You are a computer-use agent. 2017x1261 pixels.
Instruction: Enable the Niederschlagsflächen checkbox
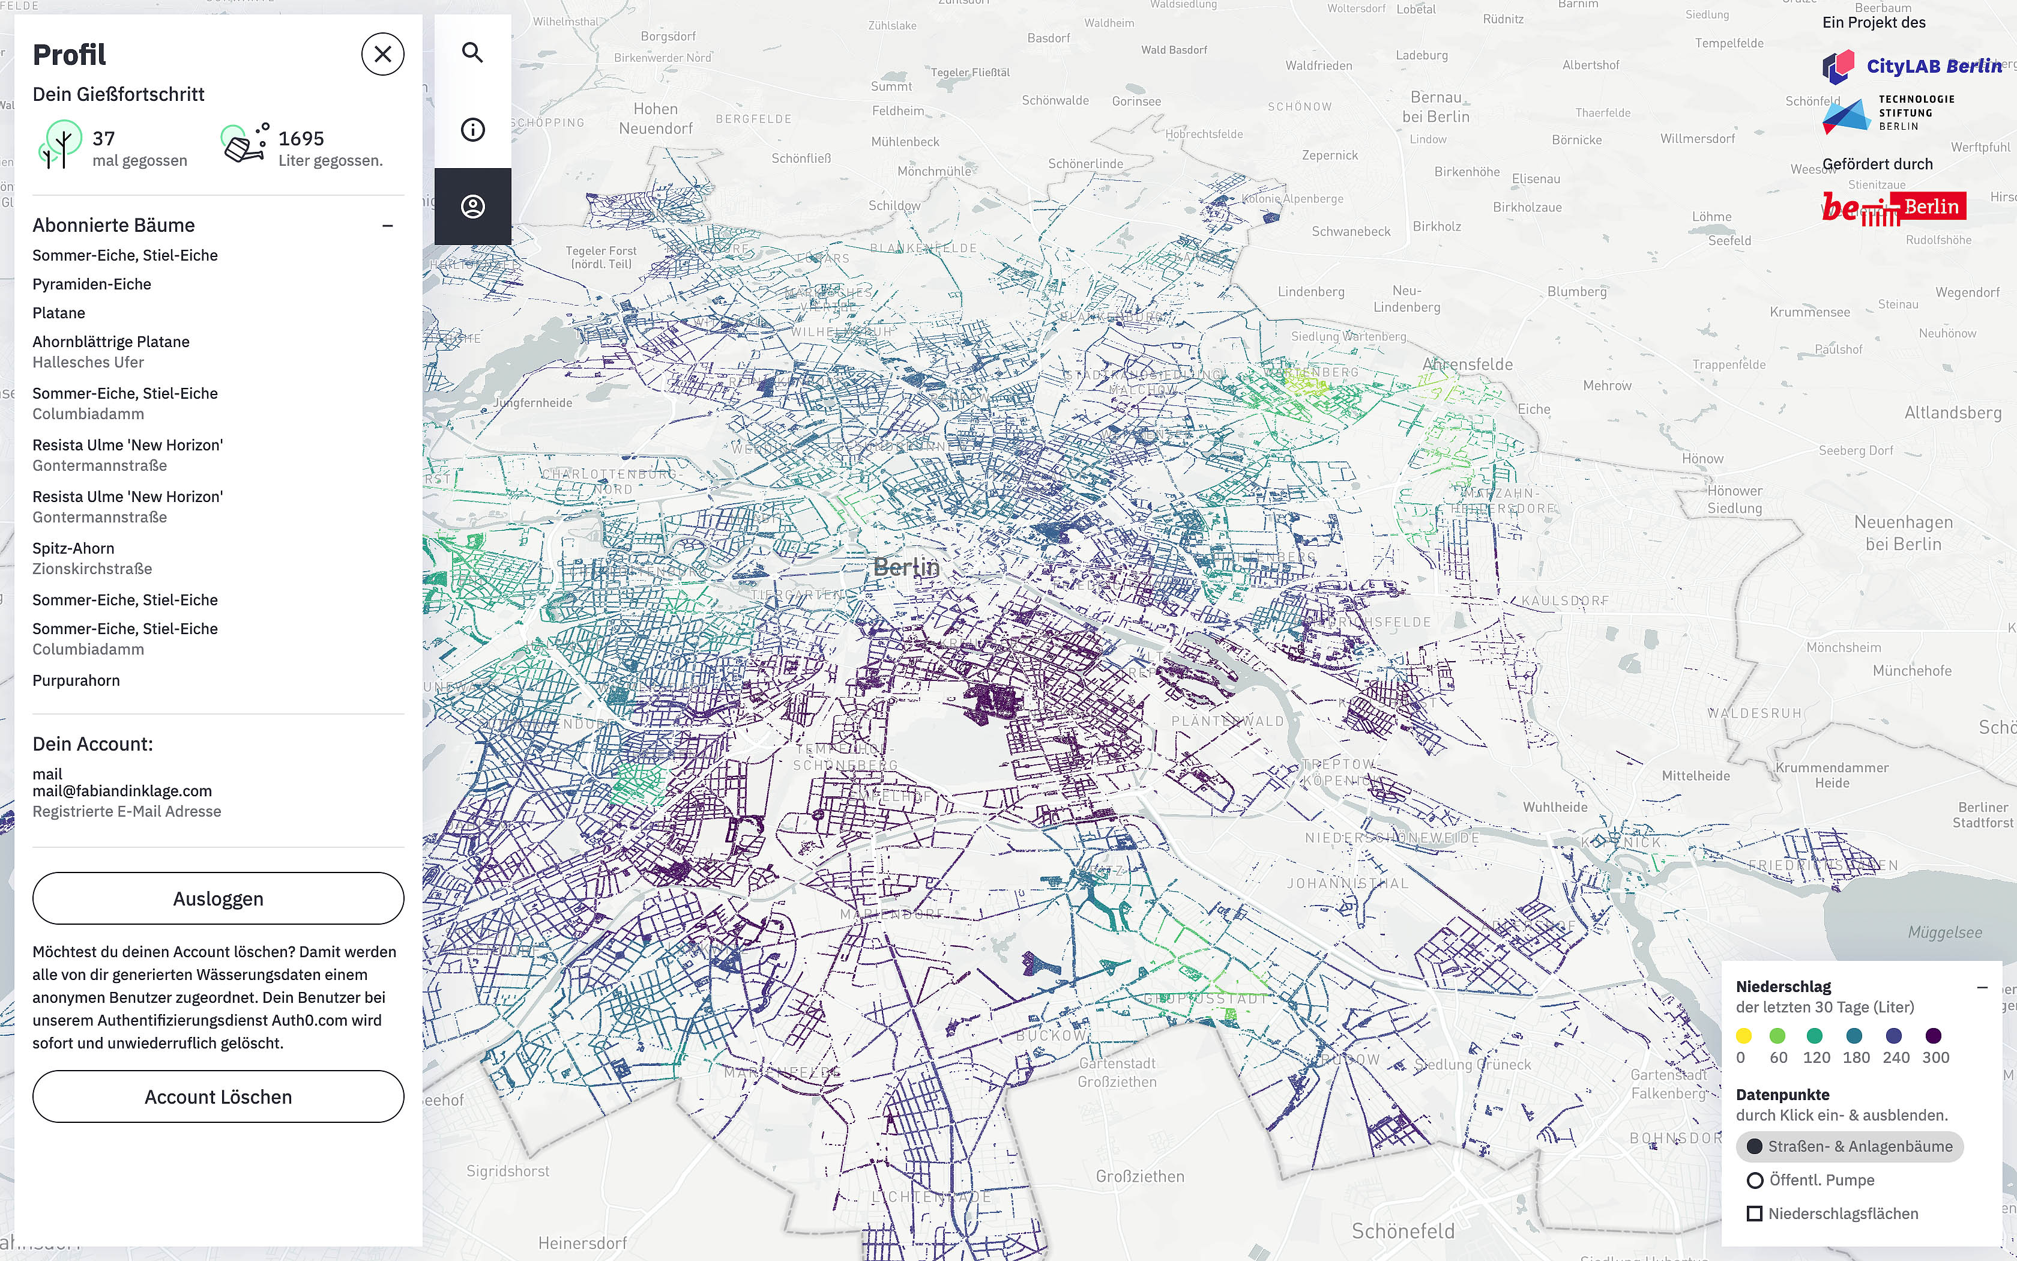(1832, 1214)
